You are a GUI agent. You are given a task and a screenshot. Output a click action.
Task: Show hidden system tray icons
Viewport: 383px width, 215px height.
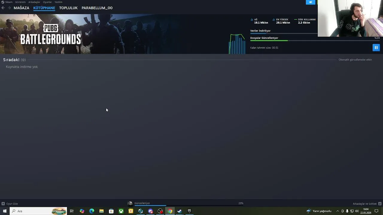[338, 211]
